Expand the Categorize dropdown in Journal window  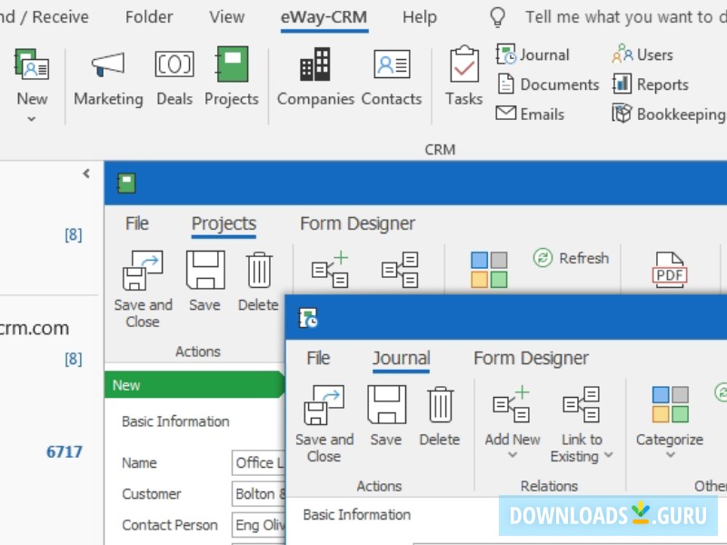click(670, 455)
